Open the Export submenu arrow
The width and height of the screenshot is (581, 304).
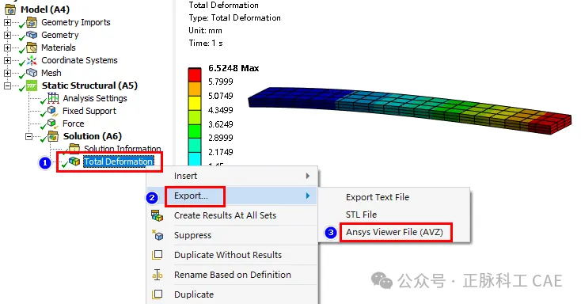pyautogui.click(x=308, y=196)
